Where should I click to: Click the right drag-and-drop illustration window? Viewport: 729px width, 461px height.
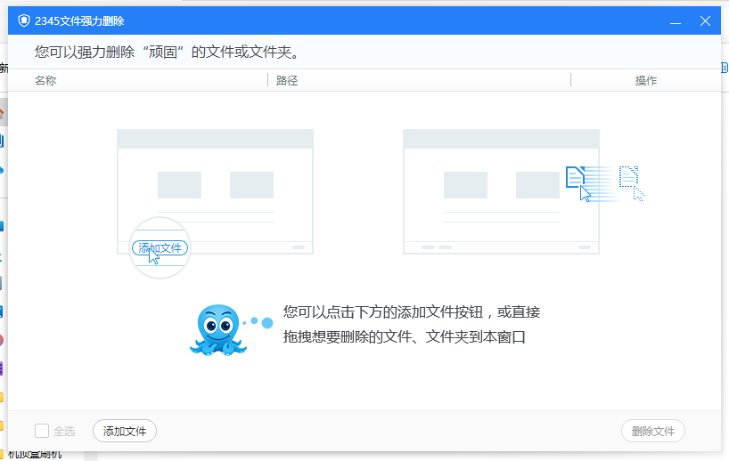[501, 190]
